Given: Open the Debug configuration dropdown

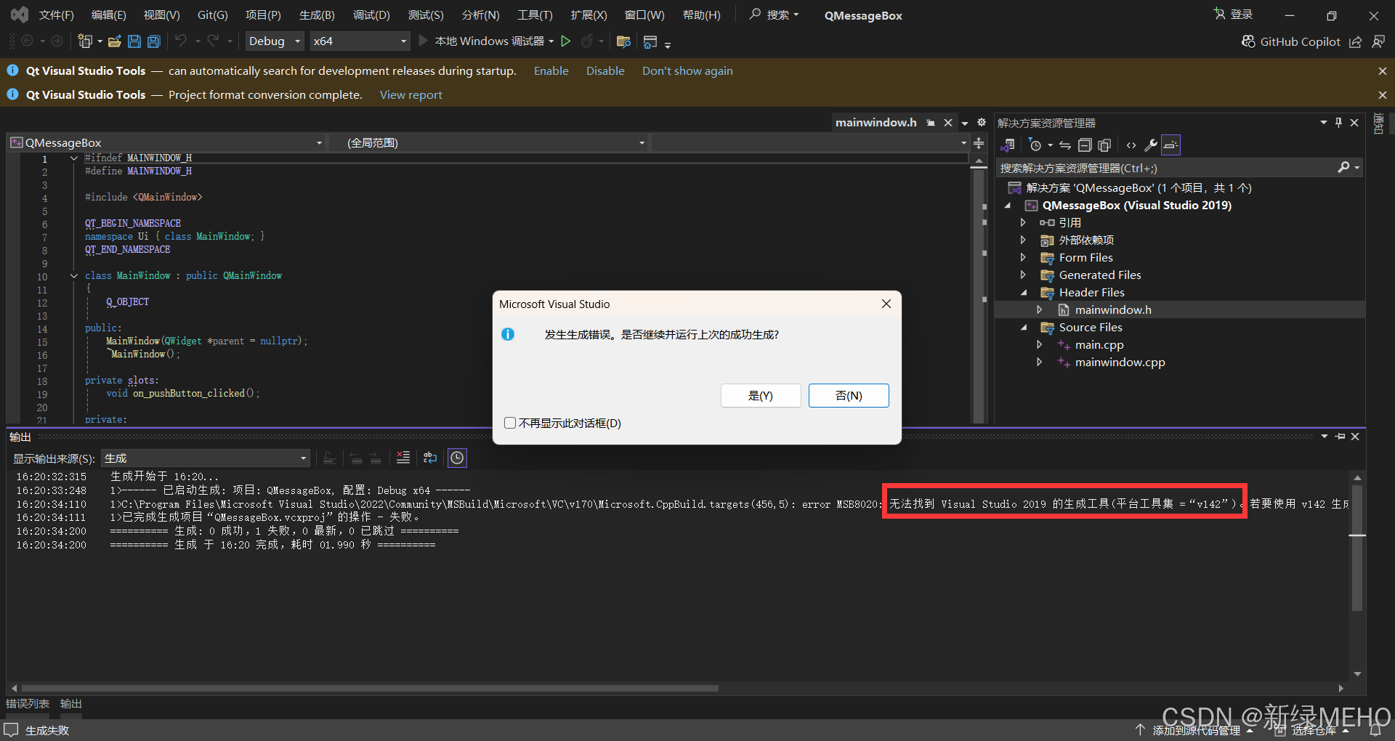Looking at the screenshot, I should pos(275,41).
